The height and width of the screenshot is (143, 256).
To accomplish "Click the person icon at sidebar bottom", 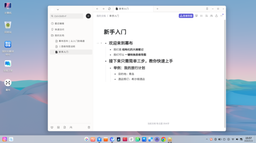I will [71, 127].
